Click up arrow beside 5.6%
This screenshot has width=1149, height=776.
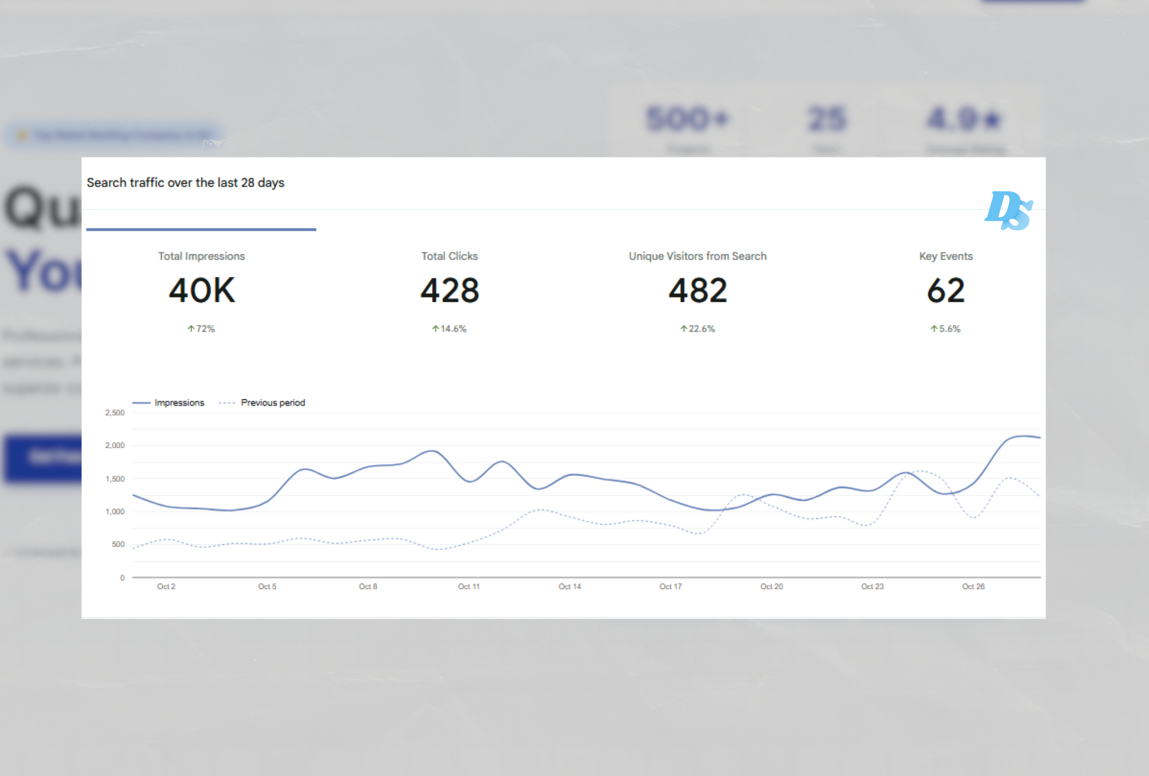(934, 329)
